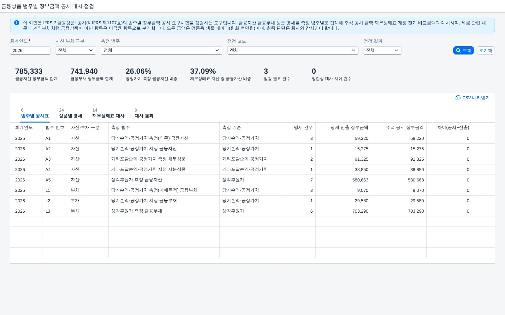The image size is (505, 315).
Task: Click the 당기손익-공정가치 지정 금융자산 cell
Action: click(164, 149)
